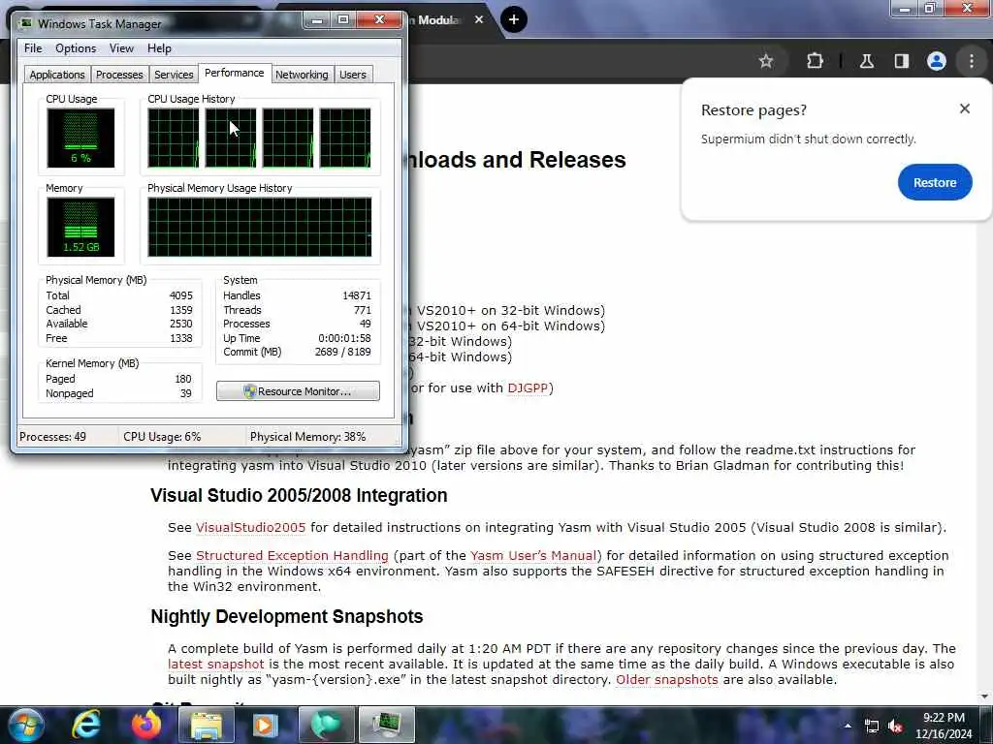Click the last CPU Usage History graph
The height and width of the screenshot is (744, 993).
click(345, 138)
